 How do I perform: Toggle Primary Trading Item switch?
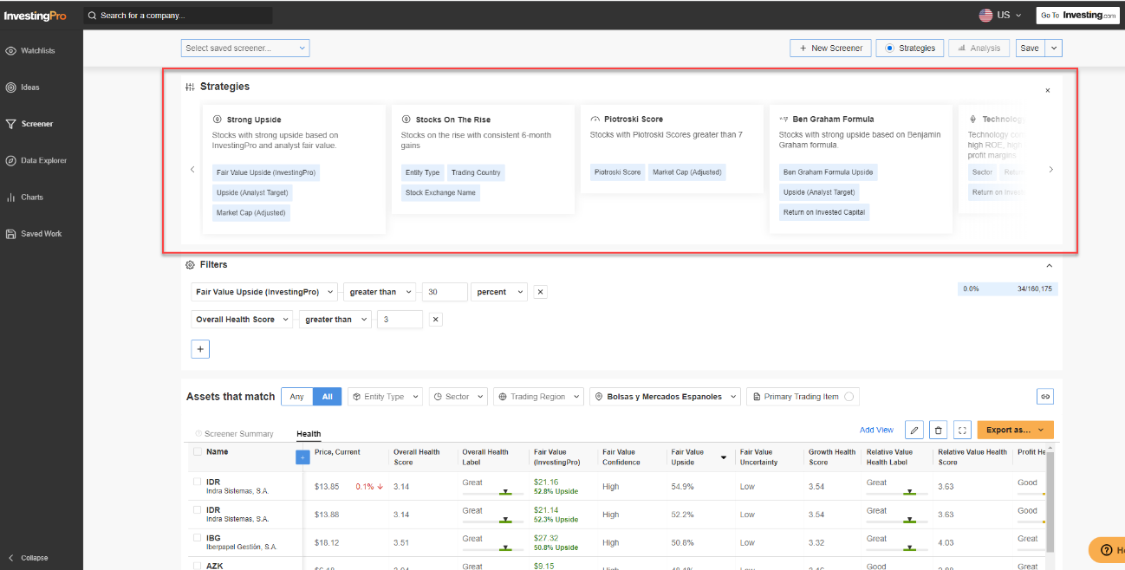(x=849, y=397)
